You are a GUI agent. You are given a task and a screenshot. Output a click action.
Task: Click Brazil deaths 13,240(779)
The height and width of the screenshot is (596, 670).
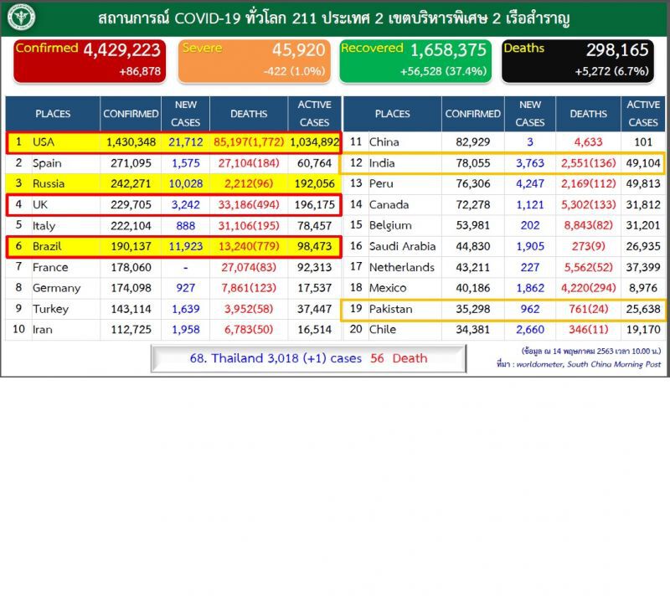[x=249, y=246]
